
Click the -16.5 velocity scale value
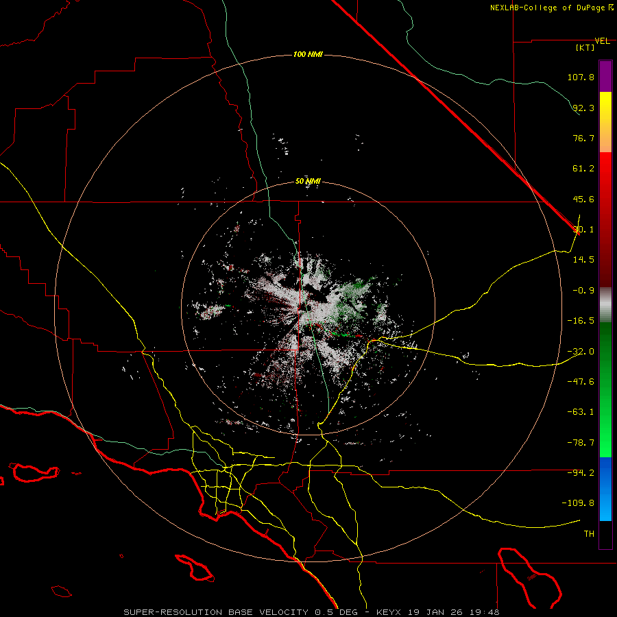[581, 320]
